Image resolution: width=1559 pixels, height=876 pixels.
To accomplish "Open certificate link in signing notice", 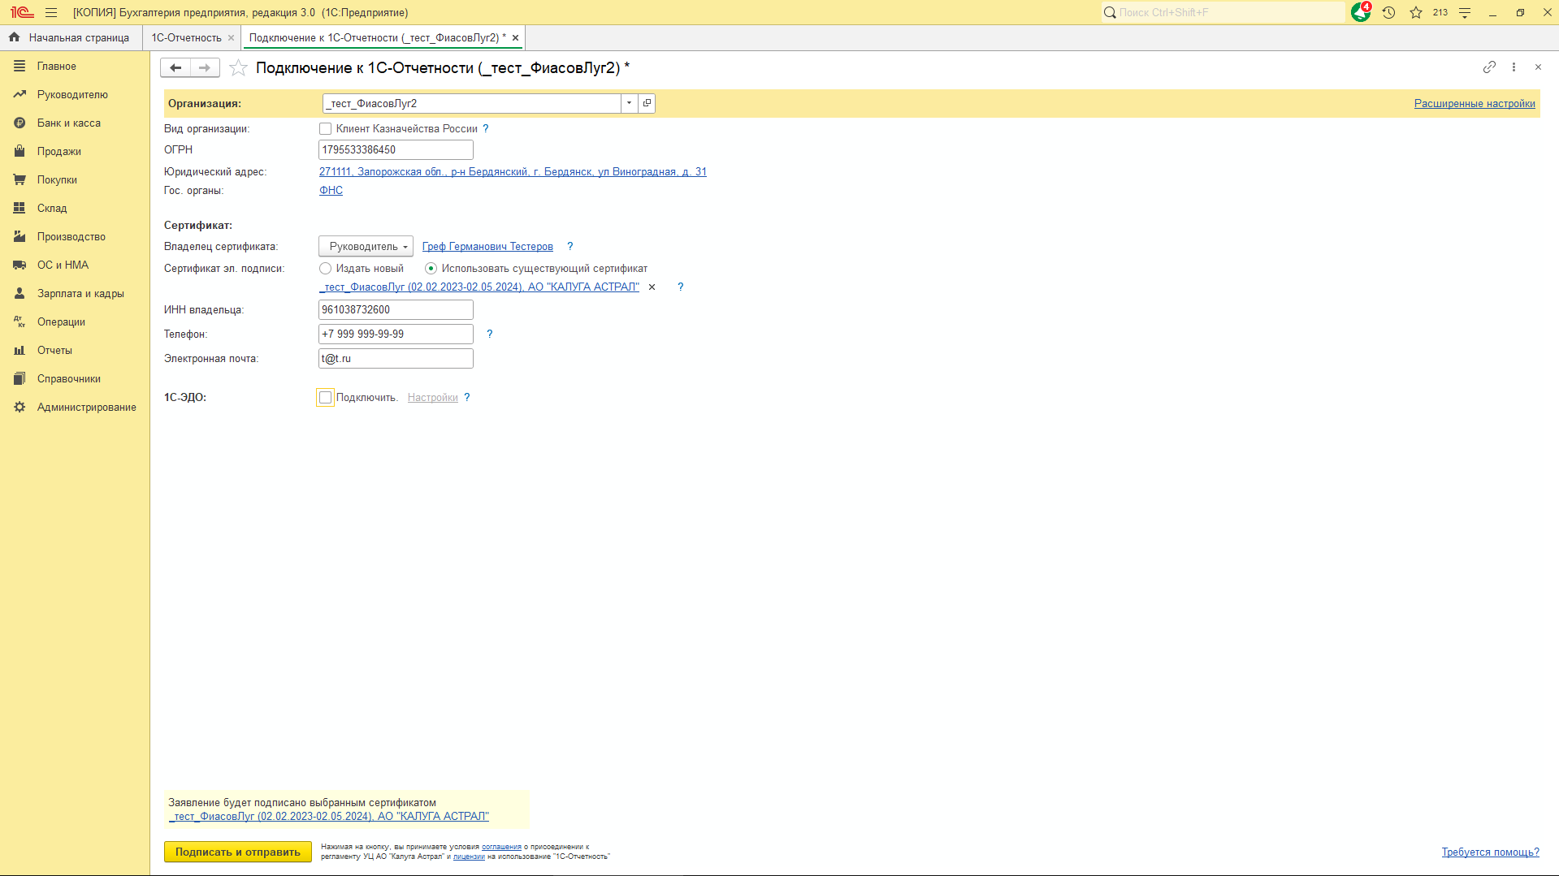I will [x=329, y=816].
